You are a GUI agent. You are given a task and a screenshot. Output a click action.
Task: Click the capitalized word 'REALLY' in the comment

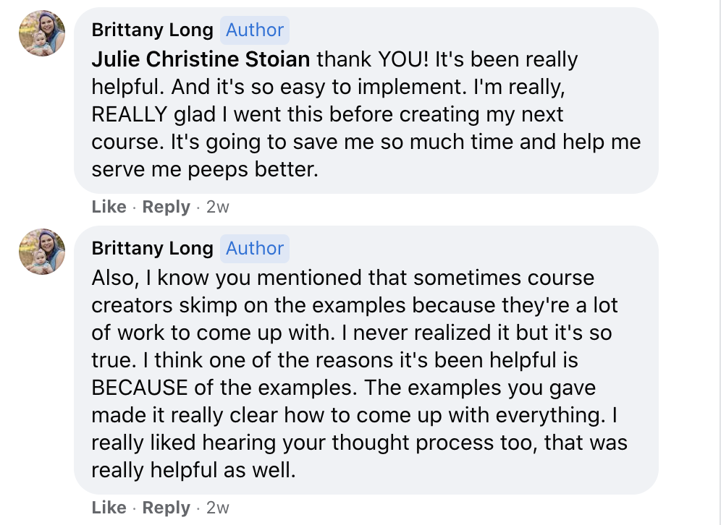[129, 114]
